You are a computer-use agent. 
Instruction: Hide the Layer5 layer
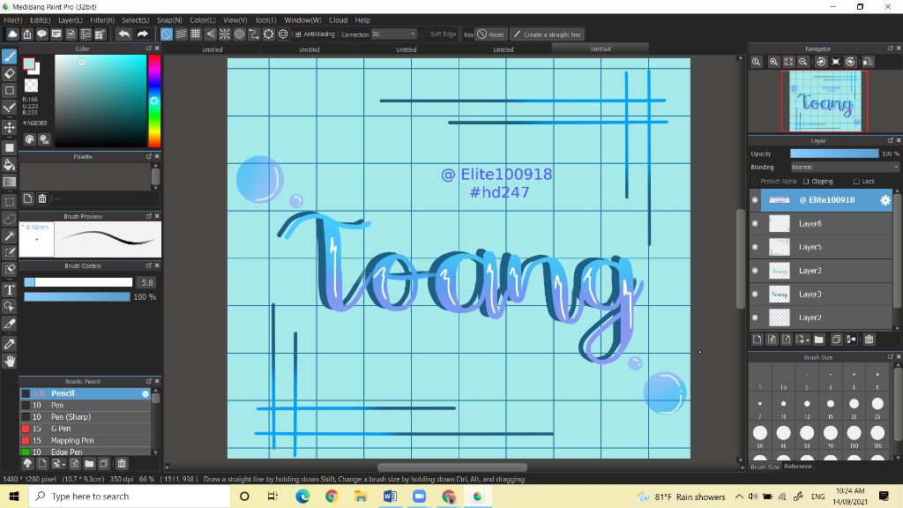pos(755,247)
